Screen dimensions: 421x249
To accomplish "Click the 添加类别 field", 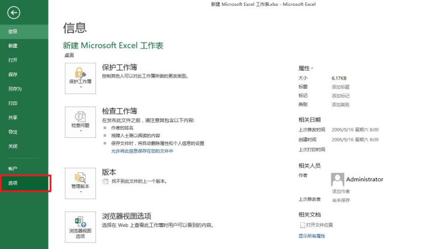I will pos(340,105).
